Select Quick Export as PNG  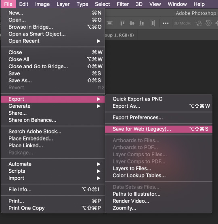tap(159, 99)
